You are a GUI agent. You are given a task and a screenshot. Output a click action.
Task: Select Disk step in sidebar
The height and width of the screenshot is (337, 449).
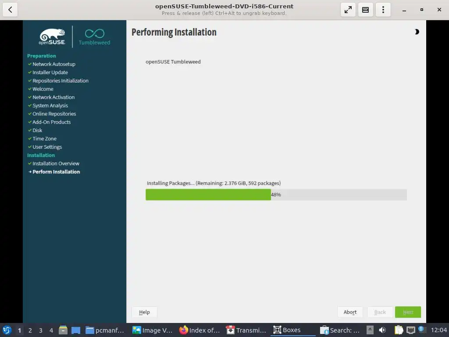tap(37, 130)
